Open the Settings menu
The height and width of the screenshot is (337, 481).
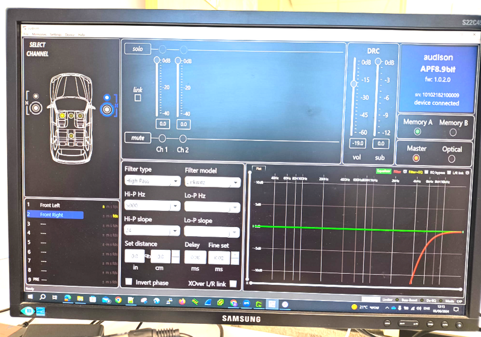coord(55,35)
